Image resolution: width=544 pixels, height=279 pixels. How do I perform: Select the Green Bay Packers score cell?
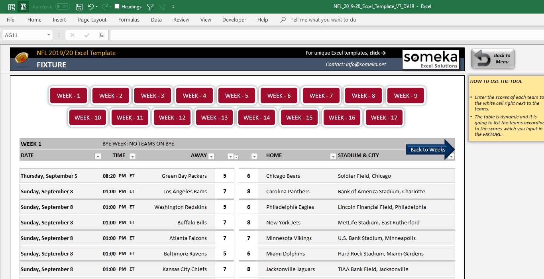pyautogui.click(x=225, y=176)
